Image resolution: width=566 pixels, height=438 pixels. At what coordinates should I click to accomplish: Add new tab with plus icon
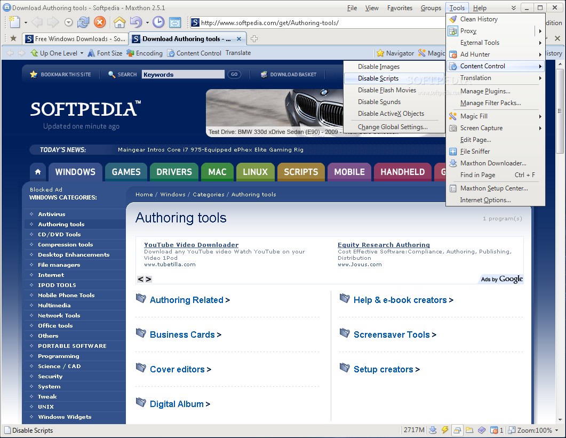tap(254, 38)
